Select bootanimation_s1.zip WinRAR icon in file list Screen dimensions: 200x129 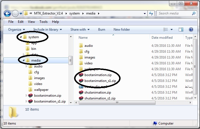coord(81,81)
